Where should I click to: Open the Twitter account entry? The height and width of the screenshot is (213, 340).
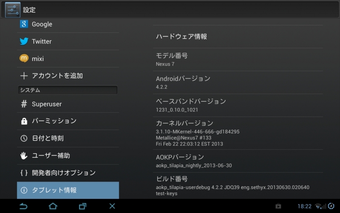(68, 41)
